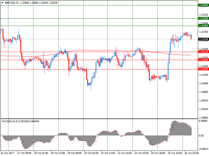Select the 1.30520 price scale value
This screenshot has height=156, width=209.
(204, 101)
